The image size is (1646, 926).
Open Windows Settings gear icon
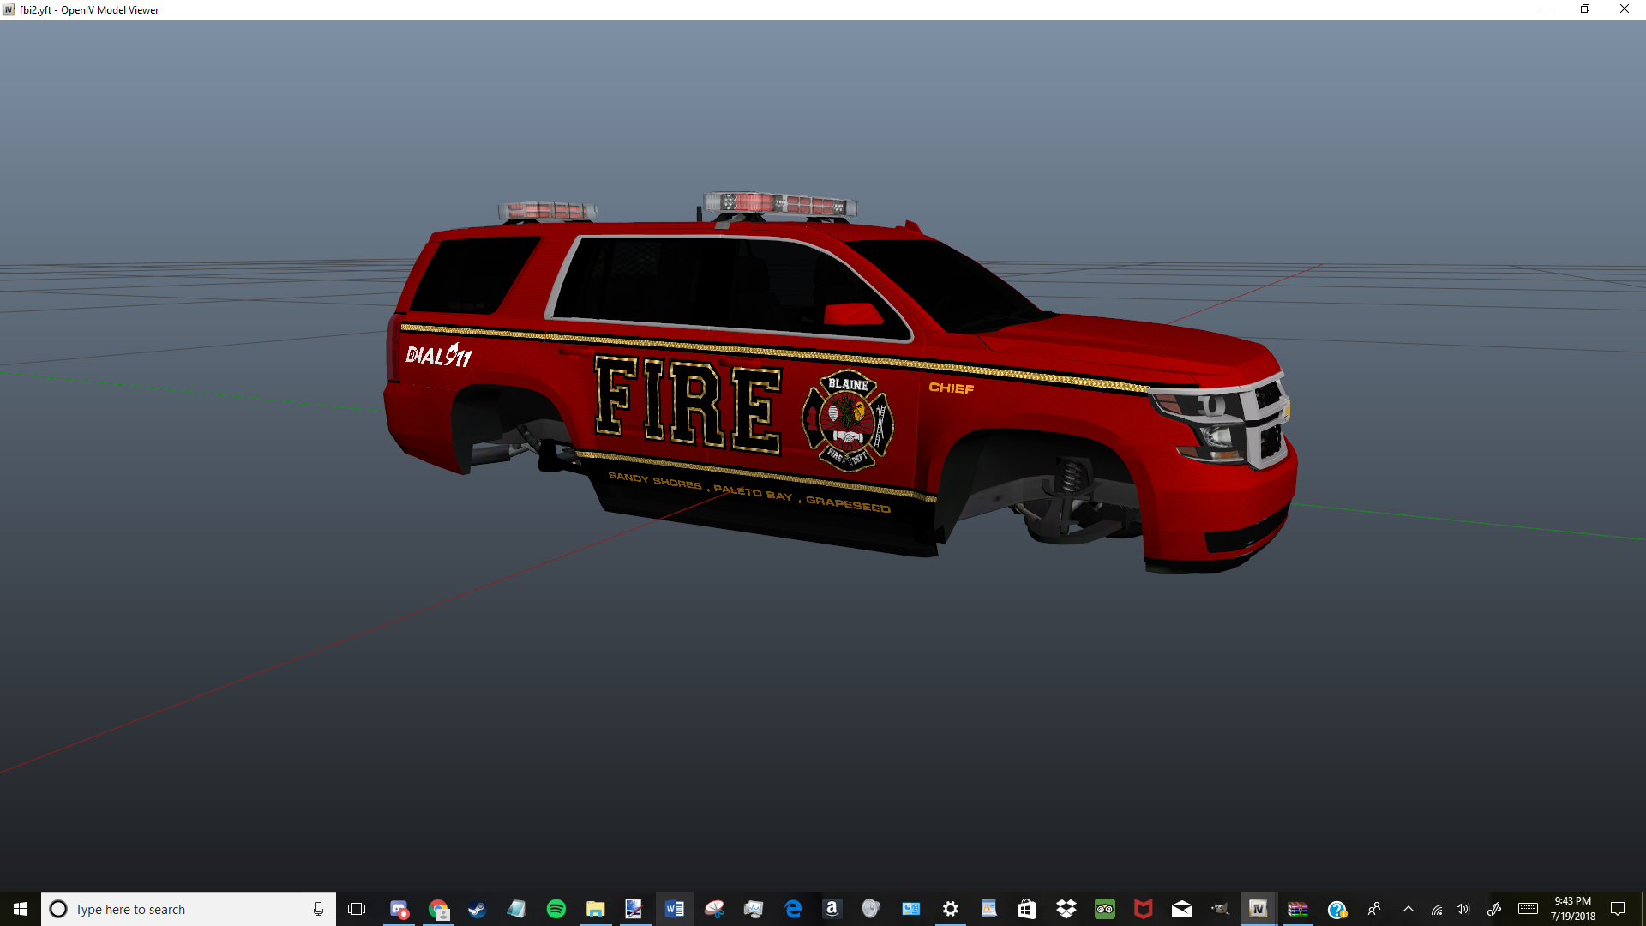950,909
